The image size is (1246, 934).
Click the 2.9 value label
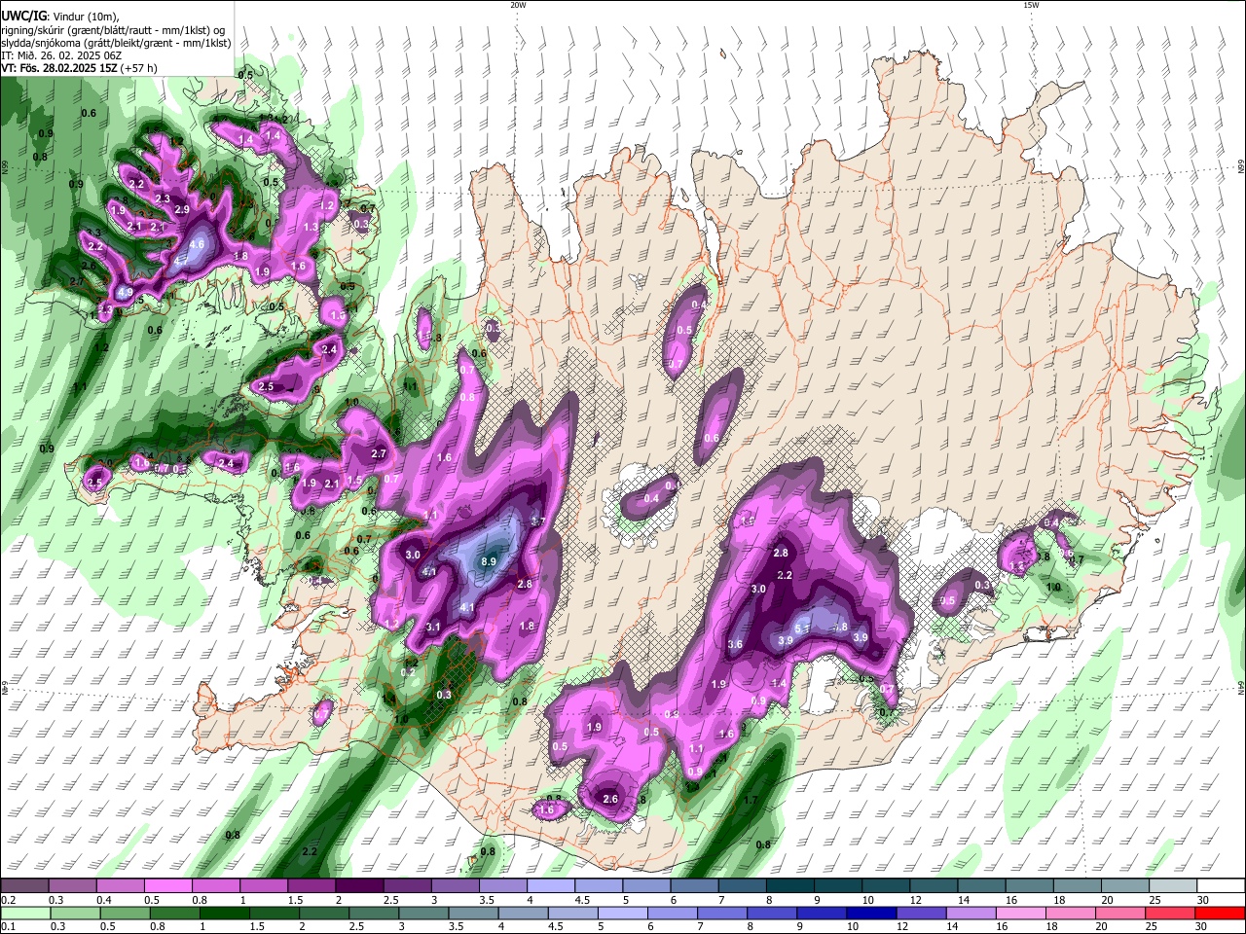pyautogui.click(x=181, y=209)
